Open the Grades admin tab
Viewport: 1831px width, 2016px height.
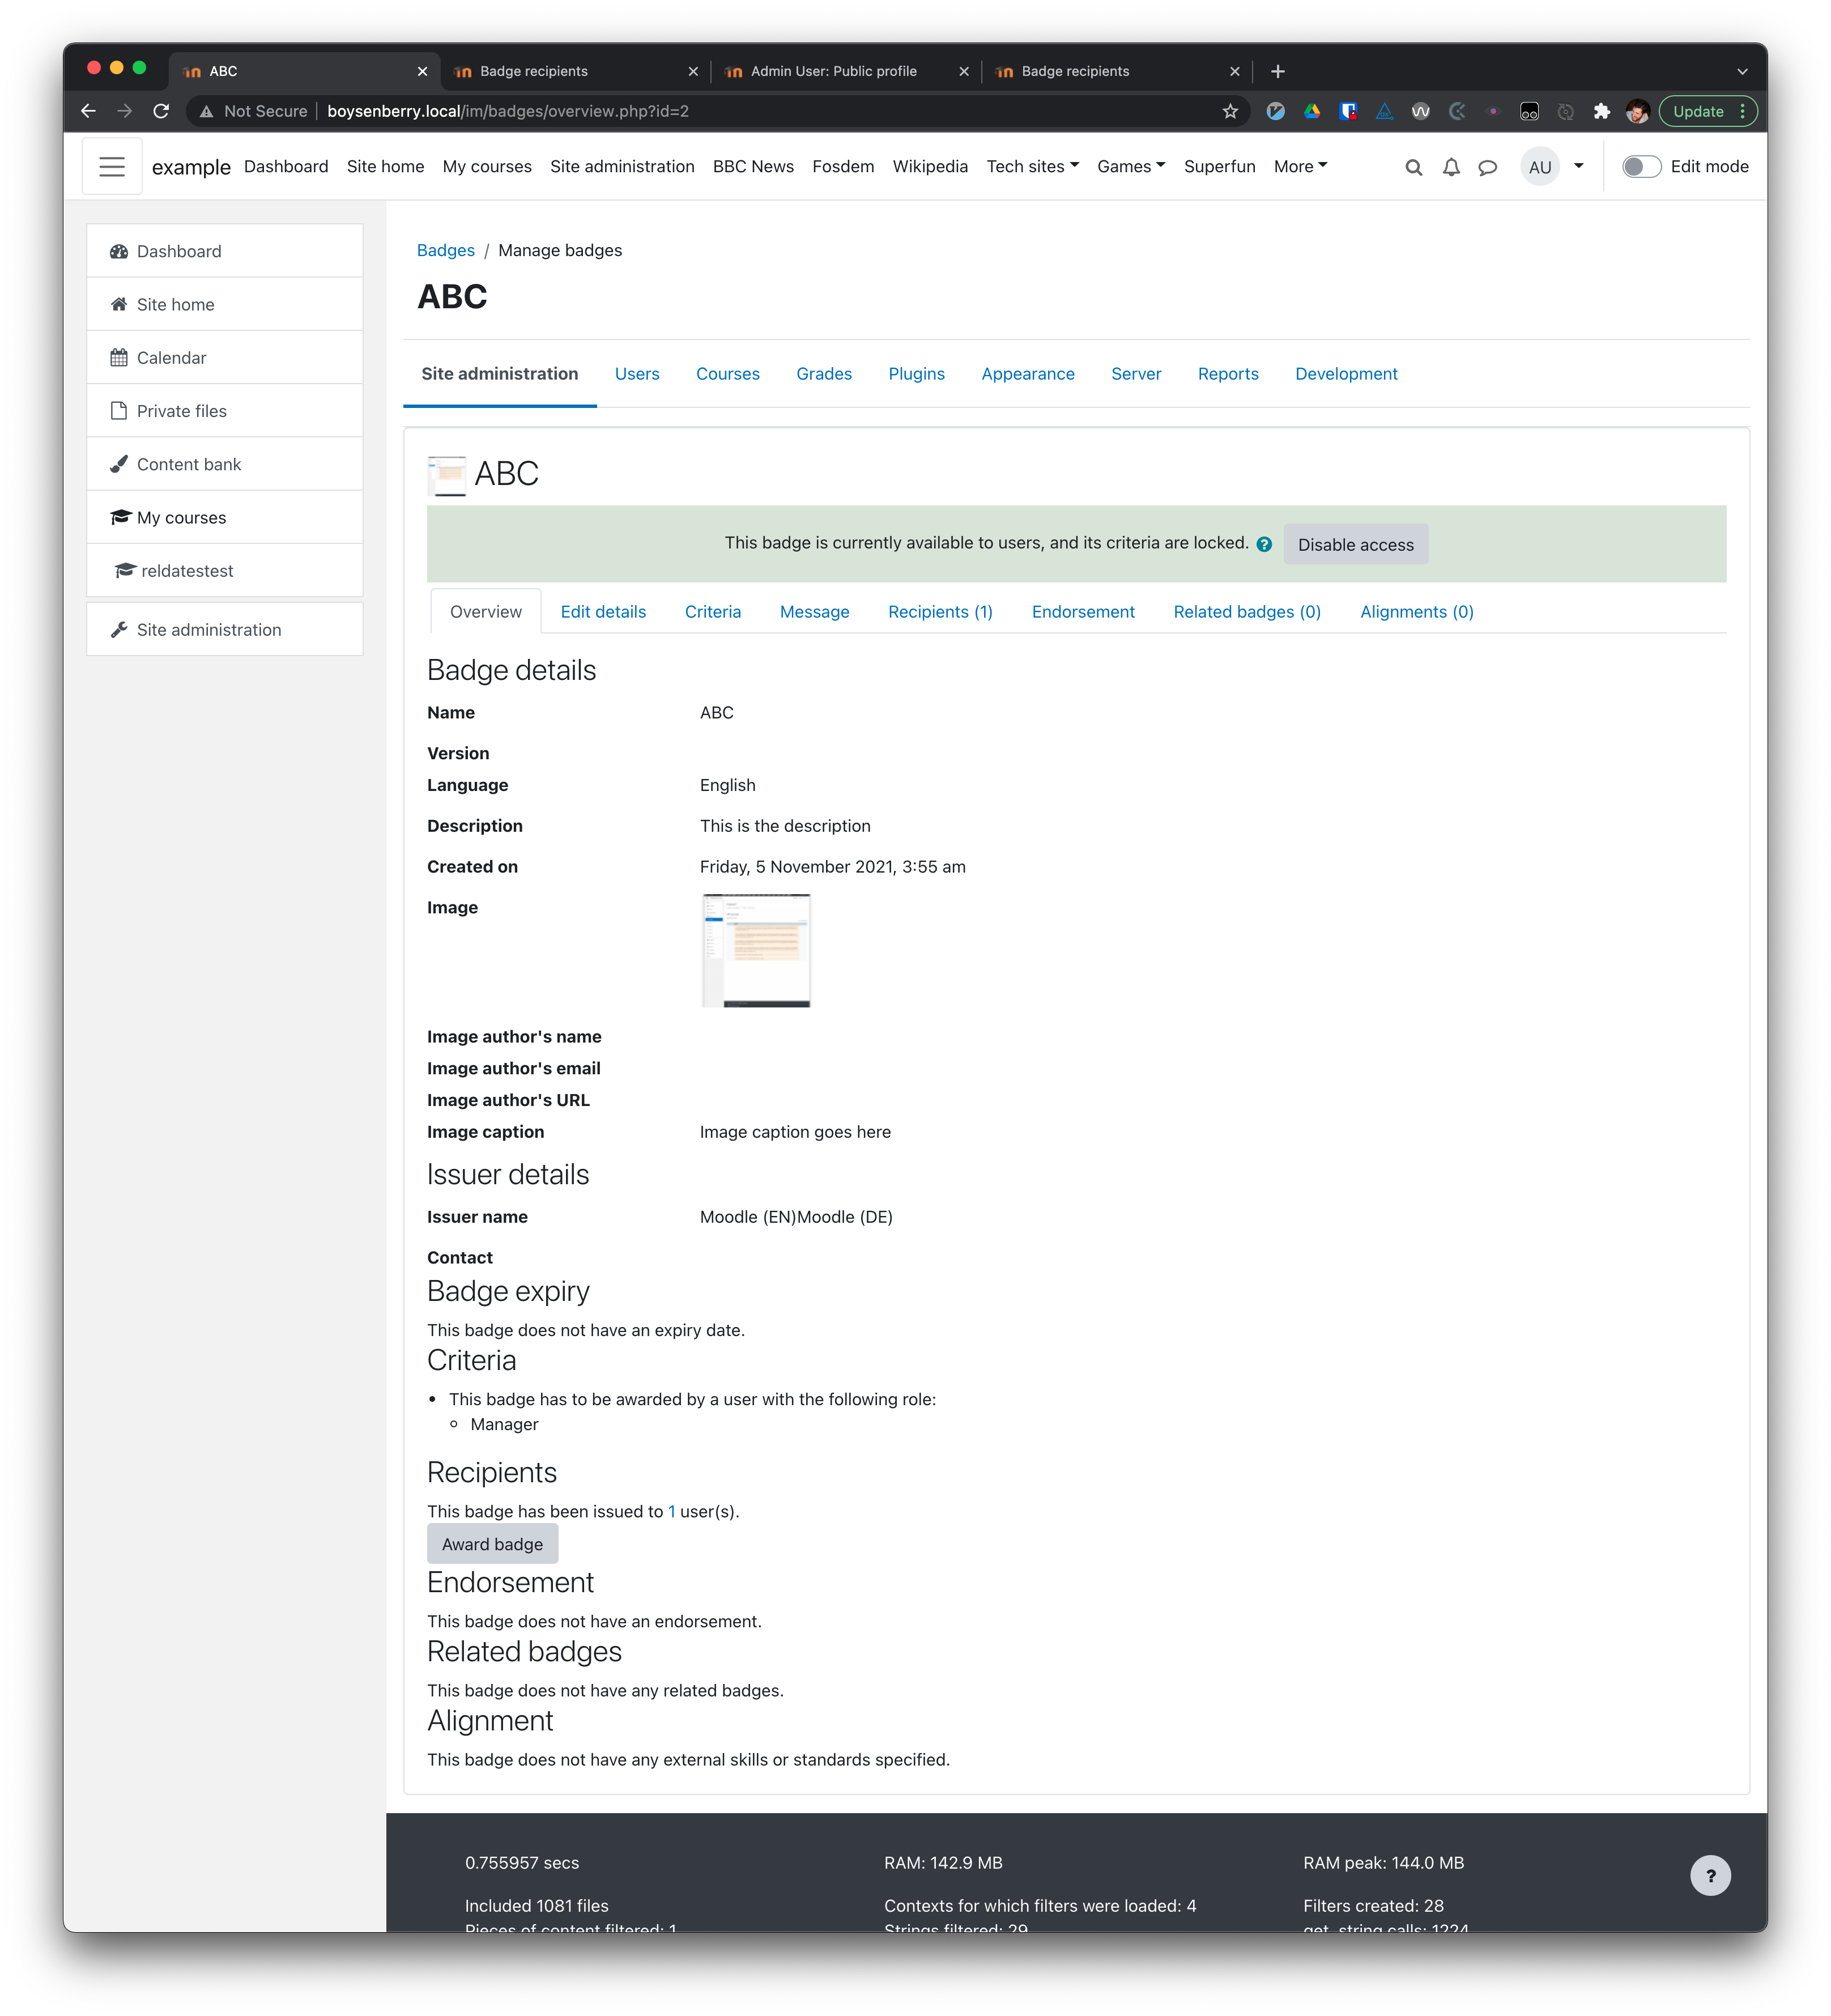coord(824,373)
